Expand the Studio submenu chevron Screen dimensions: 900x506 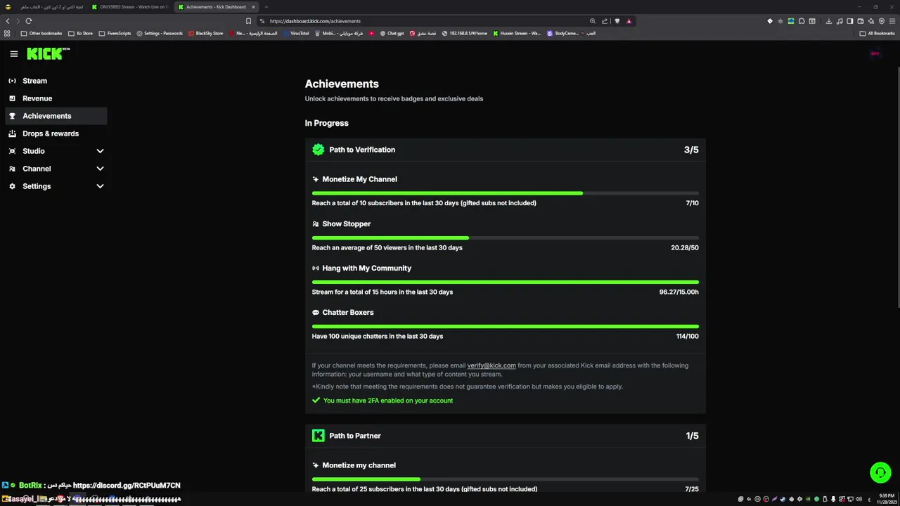[100, 151]
